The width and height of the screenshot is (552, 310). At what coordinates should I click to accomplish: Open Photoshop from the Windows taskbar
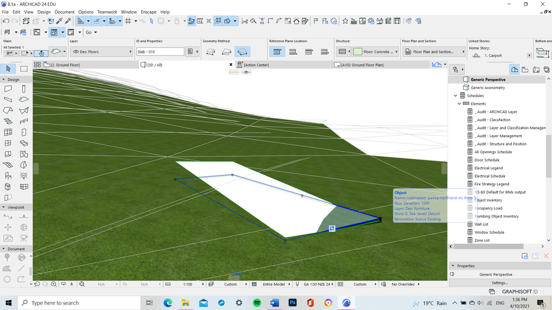[292, 303]
